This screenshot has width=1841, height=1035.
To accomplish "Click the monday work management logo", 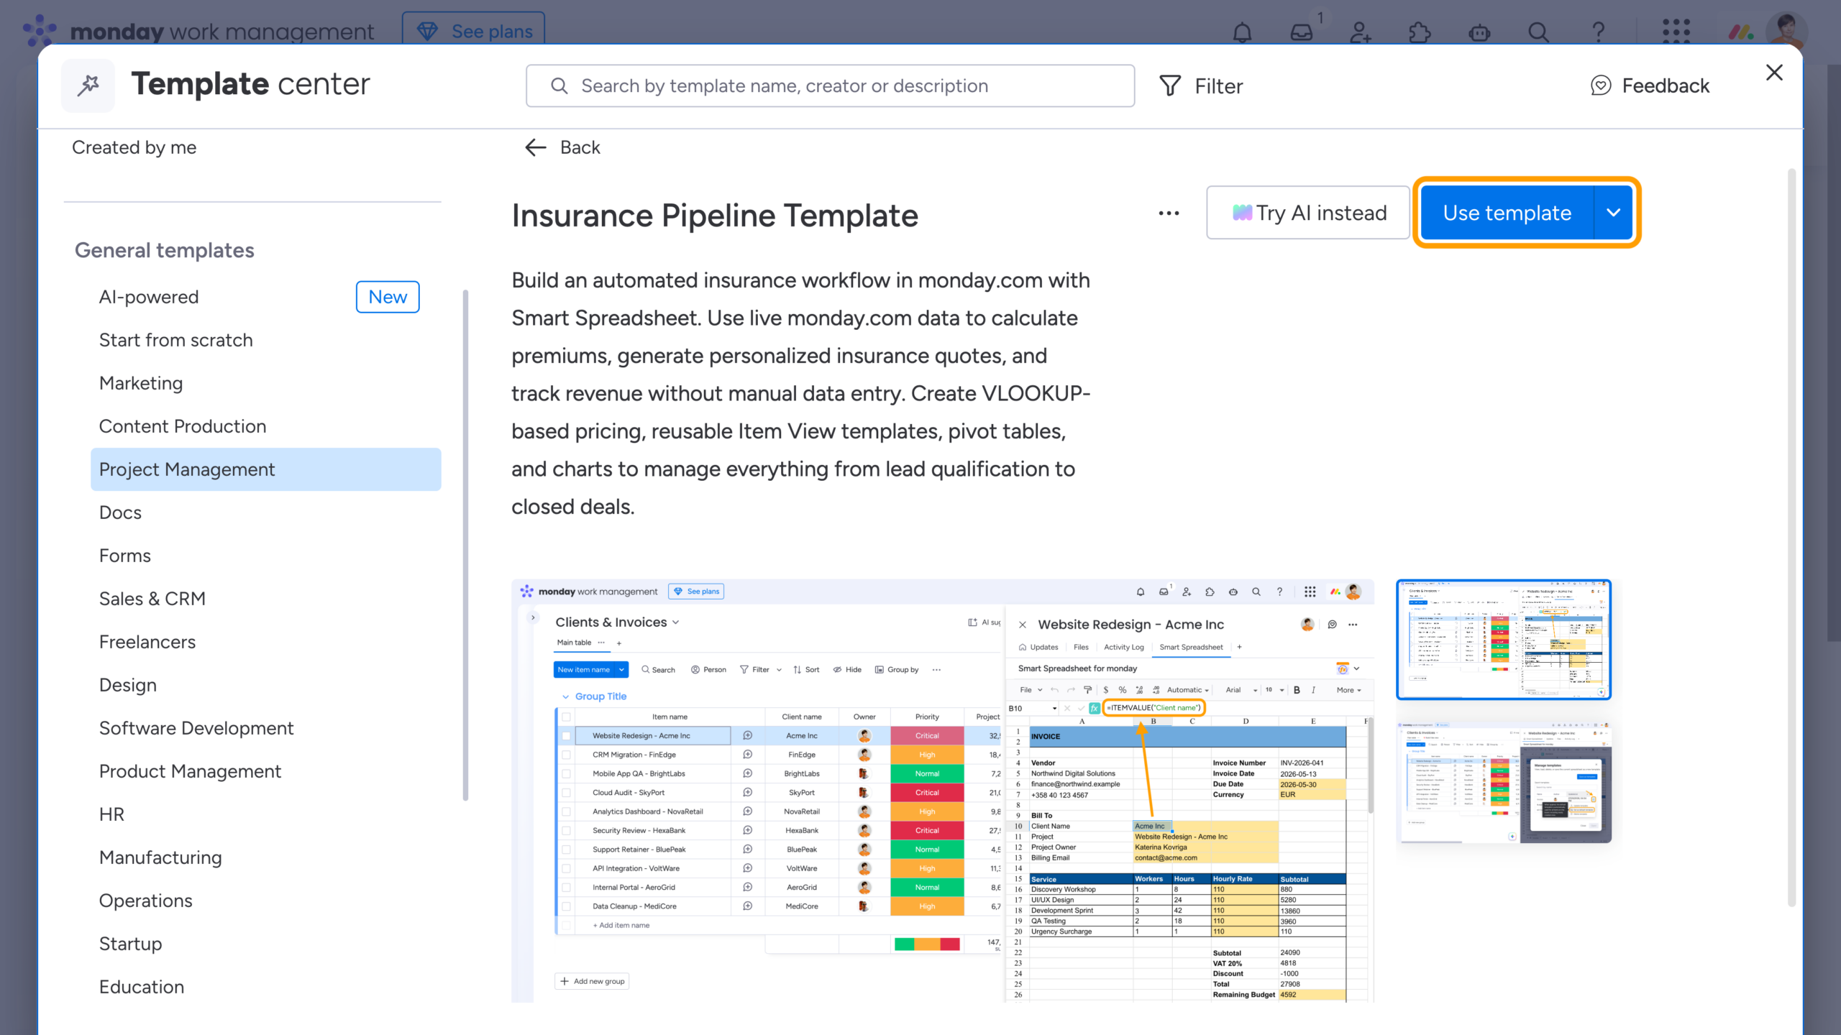I will point(199,31).
